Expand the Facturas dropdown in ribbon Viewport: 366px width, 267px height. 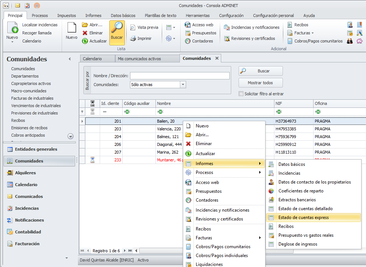tap(312, 33)
